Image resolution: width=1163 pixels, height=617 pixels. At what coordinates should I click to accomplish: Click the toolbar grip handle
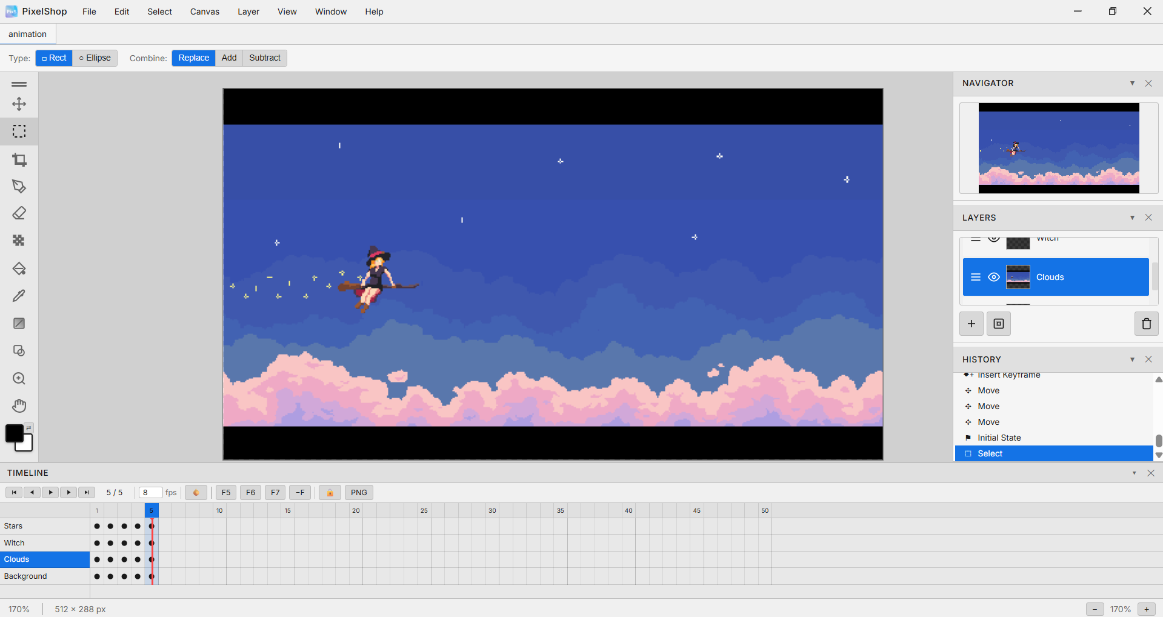coord(19,84)
